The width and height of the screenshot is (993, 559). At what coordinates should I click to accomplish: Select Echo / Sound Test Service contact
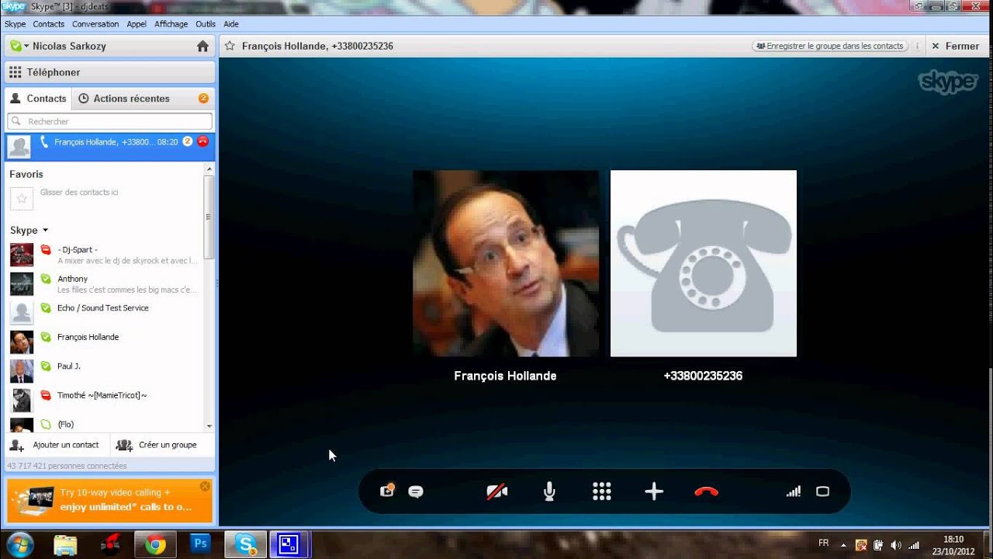[x=104, y=313]
